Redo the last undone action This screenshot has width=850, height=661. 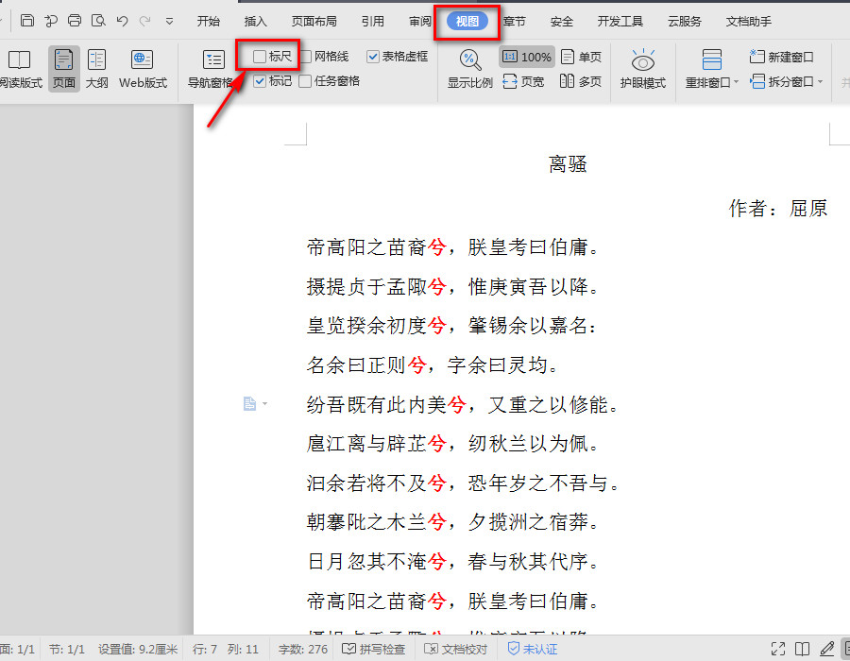pos(144,21)
